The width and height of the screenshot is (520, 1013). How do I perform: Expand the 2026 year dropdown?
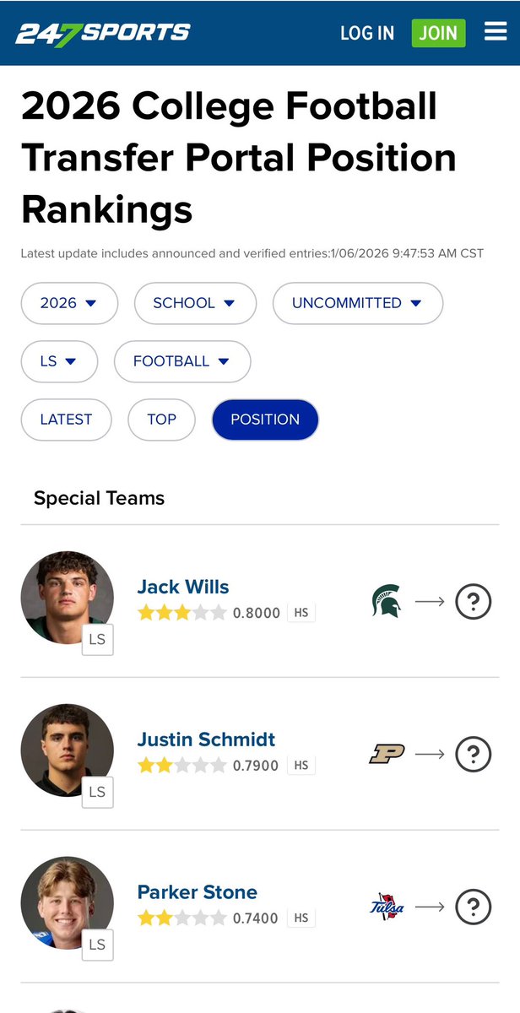68,303
